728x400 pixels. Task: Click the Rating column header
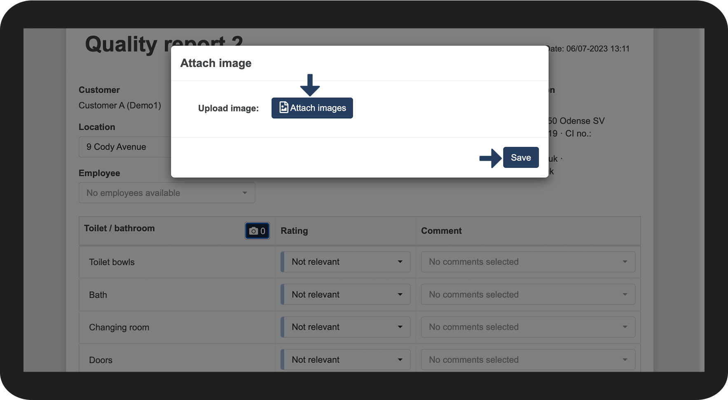click(x=294, y=231)
